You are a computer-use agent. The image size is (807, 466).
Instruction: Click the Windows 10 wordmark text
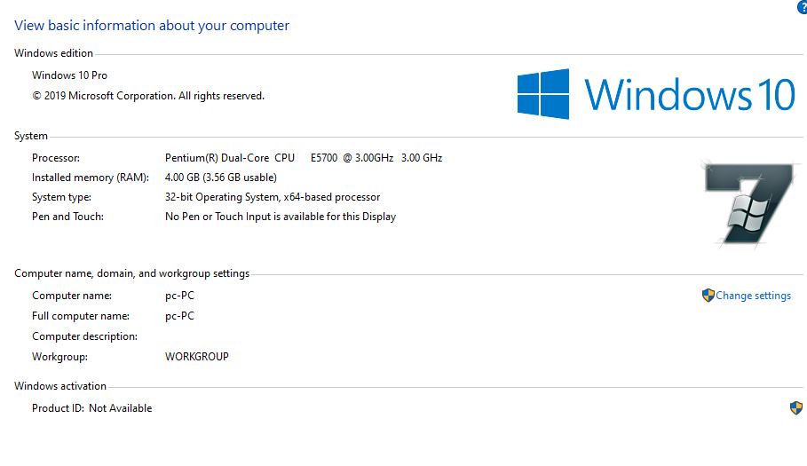click(x=689, y=94)
